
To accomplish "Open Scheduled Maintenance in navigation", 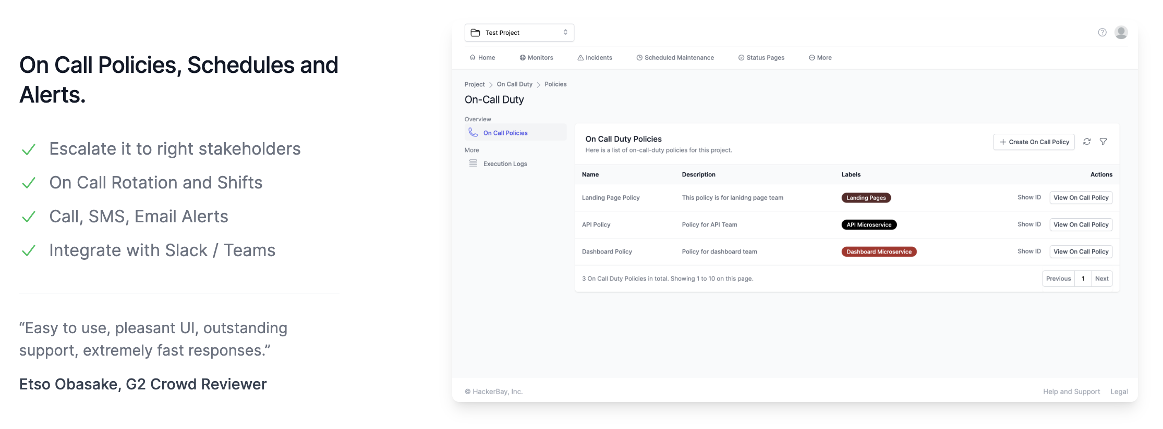I will [x=675, y=58].
